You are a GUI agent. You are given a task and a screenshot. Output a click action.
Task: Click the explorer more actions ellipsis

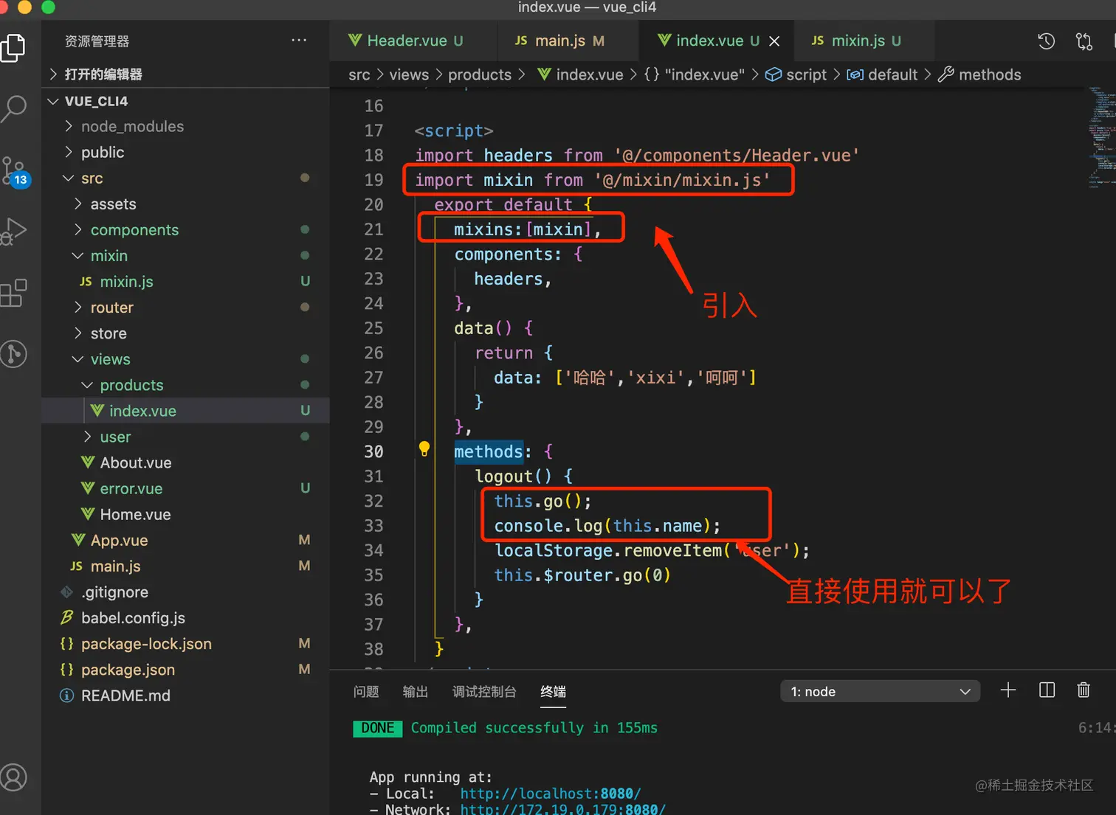point(299,41)
